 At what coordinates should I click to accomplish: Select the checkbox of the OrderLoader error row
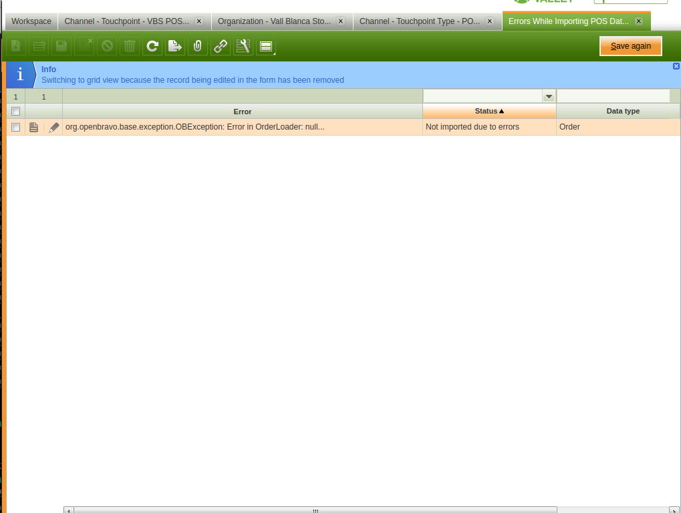(x=15, y=127)
